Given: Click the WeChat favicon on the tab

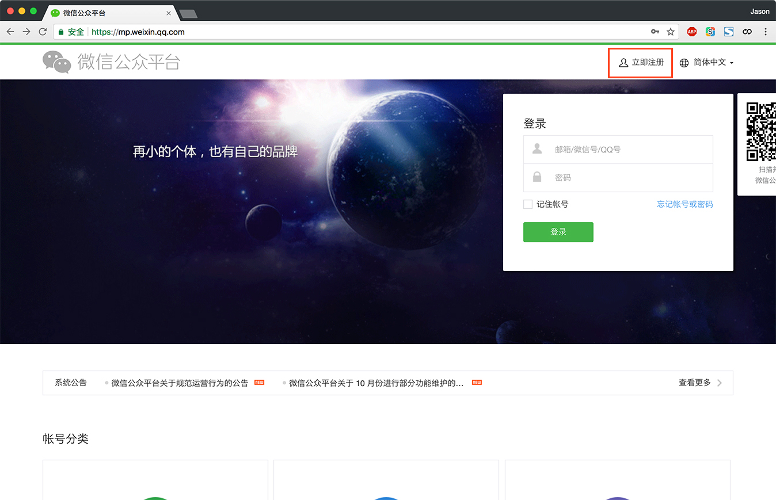Looking at the screenshot, I should pos(55,13).
